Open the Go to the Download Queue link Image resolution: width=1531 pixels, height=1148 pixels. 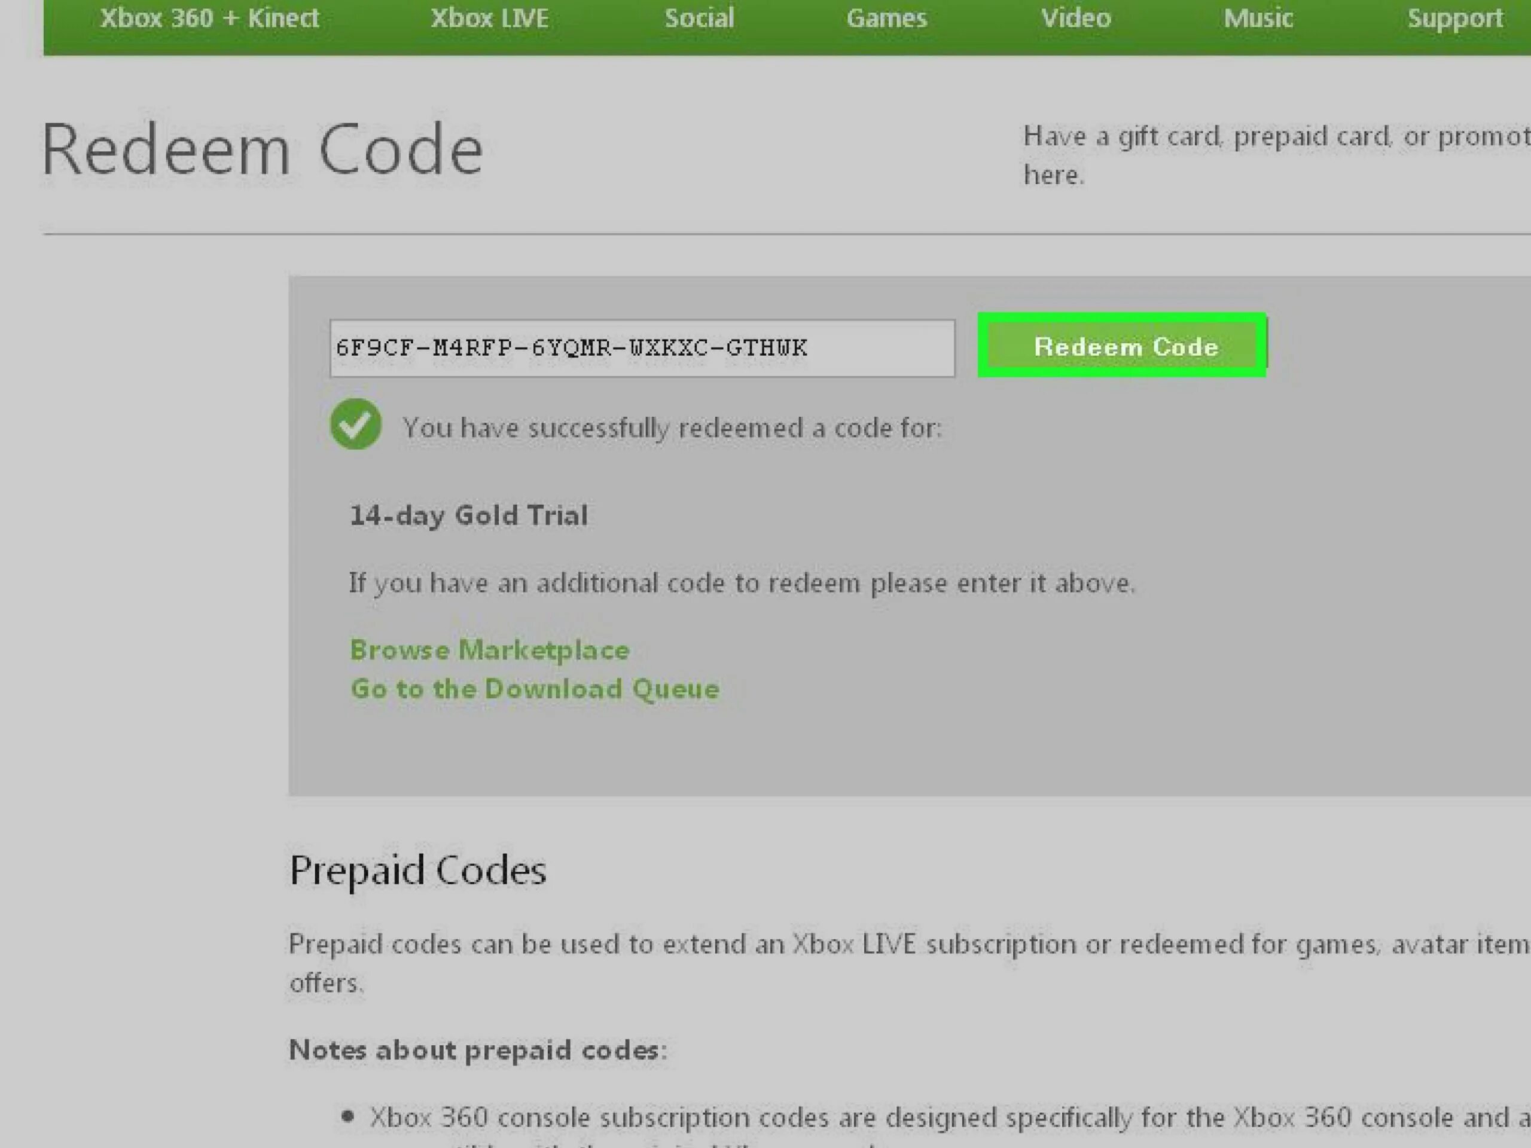pyautogui.click(x=534, y=689)
